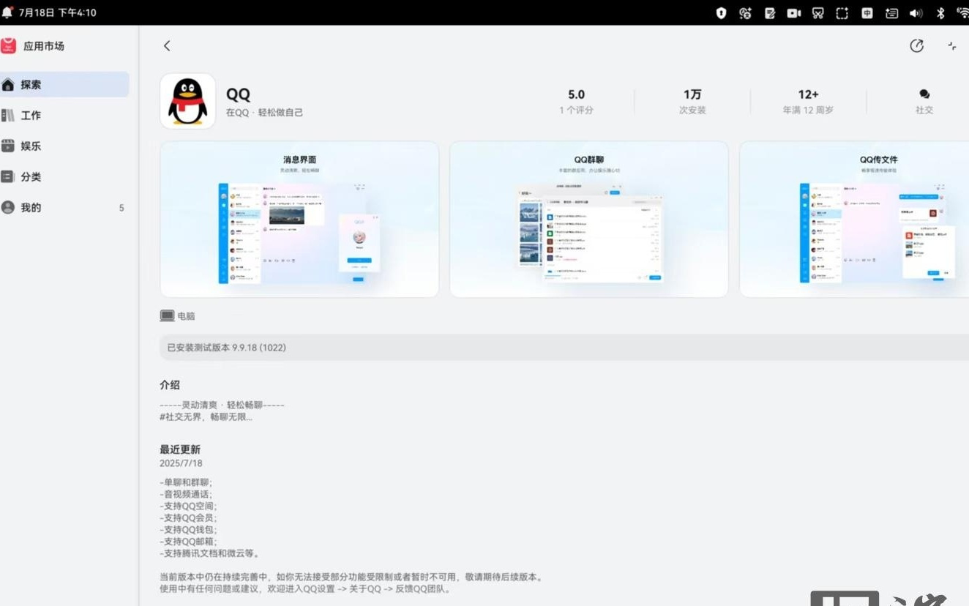
Task: Click the 社交 chat bubble category icon
Action: tap(924, 94)
